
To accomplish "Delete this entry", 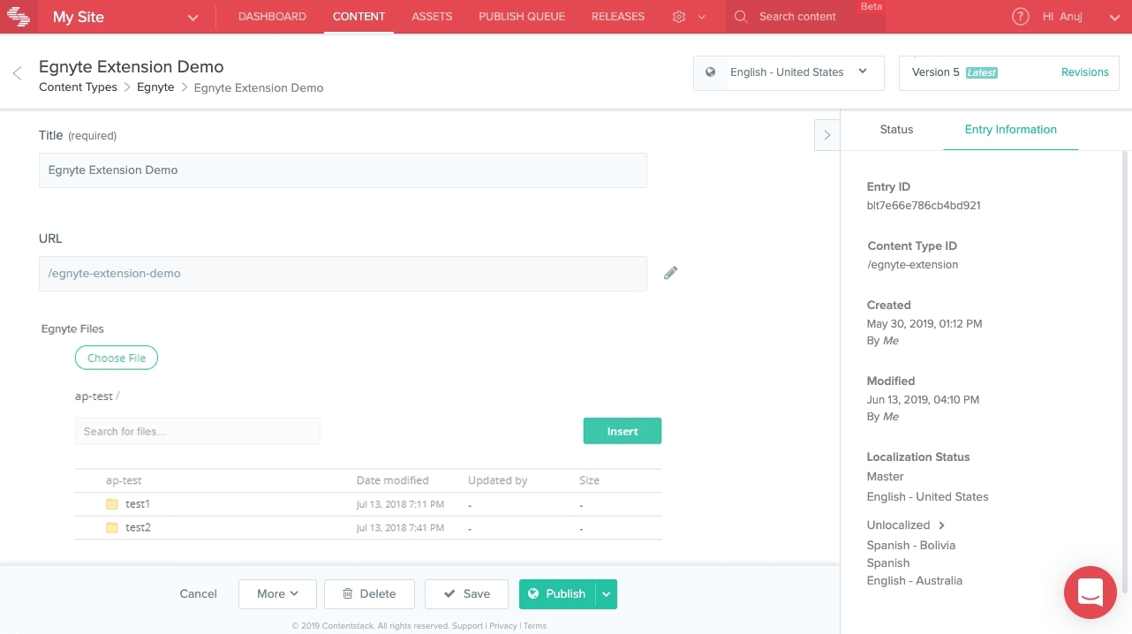I will coord(369,594).
